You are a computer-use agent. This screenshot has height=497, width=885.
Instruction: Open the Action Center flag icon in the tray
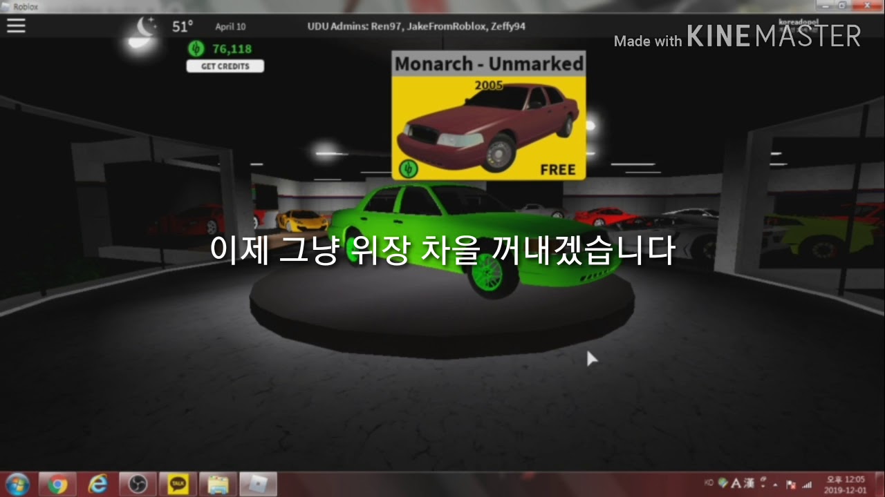[x=791, y=485]
